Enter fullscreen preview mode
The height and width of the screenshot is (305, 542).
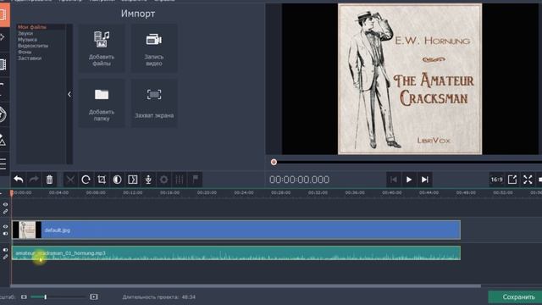click(x=528, y=180)
